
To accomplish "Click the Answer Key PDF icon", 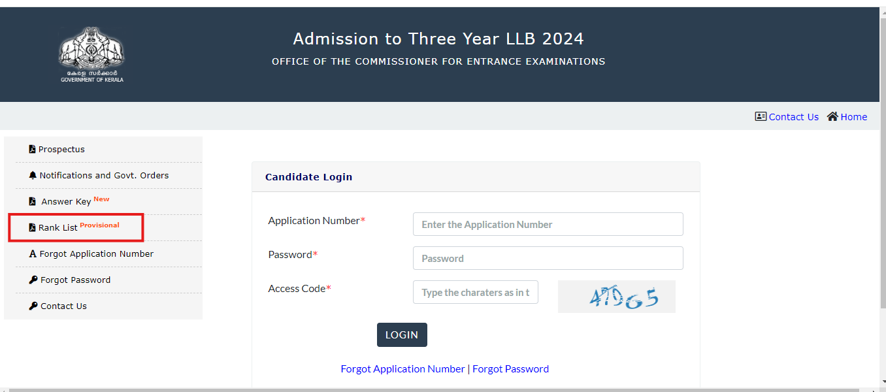I will 32,201.
